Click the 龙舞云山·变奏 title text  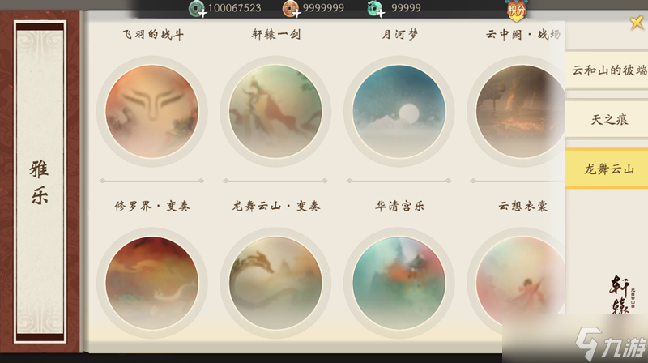click(276, 206)
